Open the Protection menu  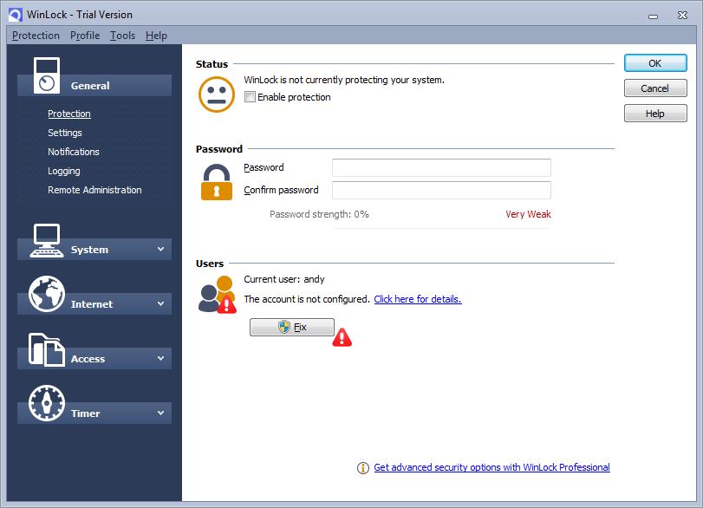(x=36, y=36)
